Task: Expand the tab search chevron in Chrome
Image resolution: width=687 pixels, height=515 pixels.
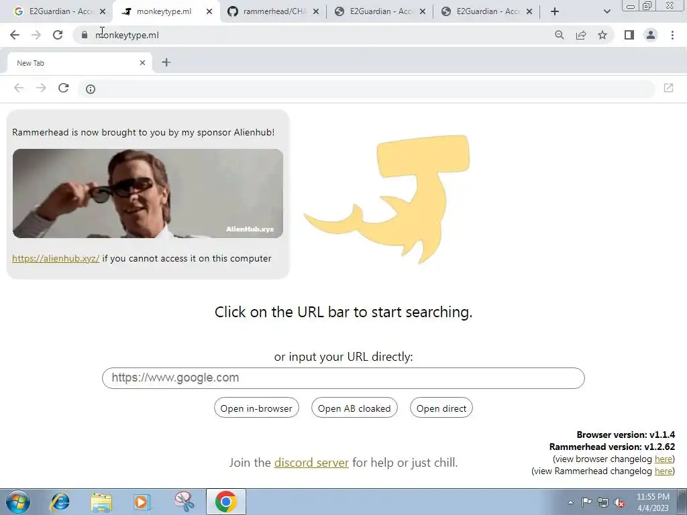Action: (x=606, y=11)
